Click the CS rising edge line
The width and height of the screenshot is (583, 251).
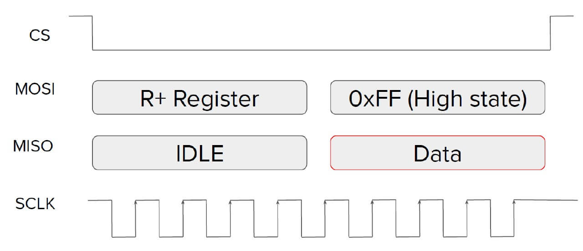[x=551, y=33]
